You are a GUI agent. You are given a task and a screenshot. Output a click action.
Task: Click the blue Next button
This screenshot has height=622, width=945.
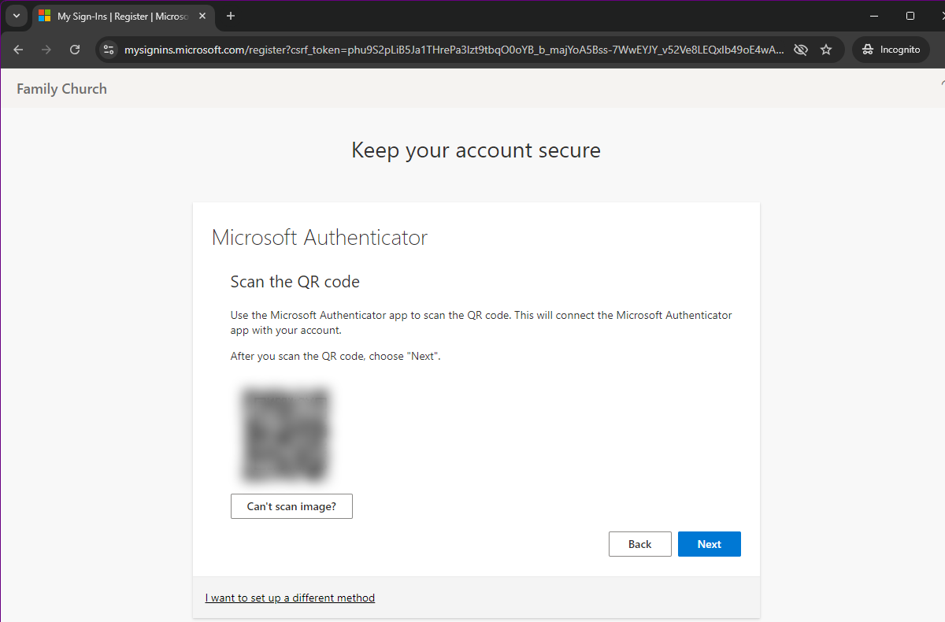click(x=709, y=544)
